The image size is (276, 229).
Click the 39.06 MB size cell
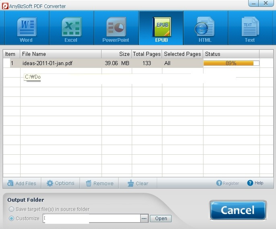[x=117, y=63]
